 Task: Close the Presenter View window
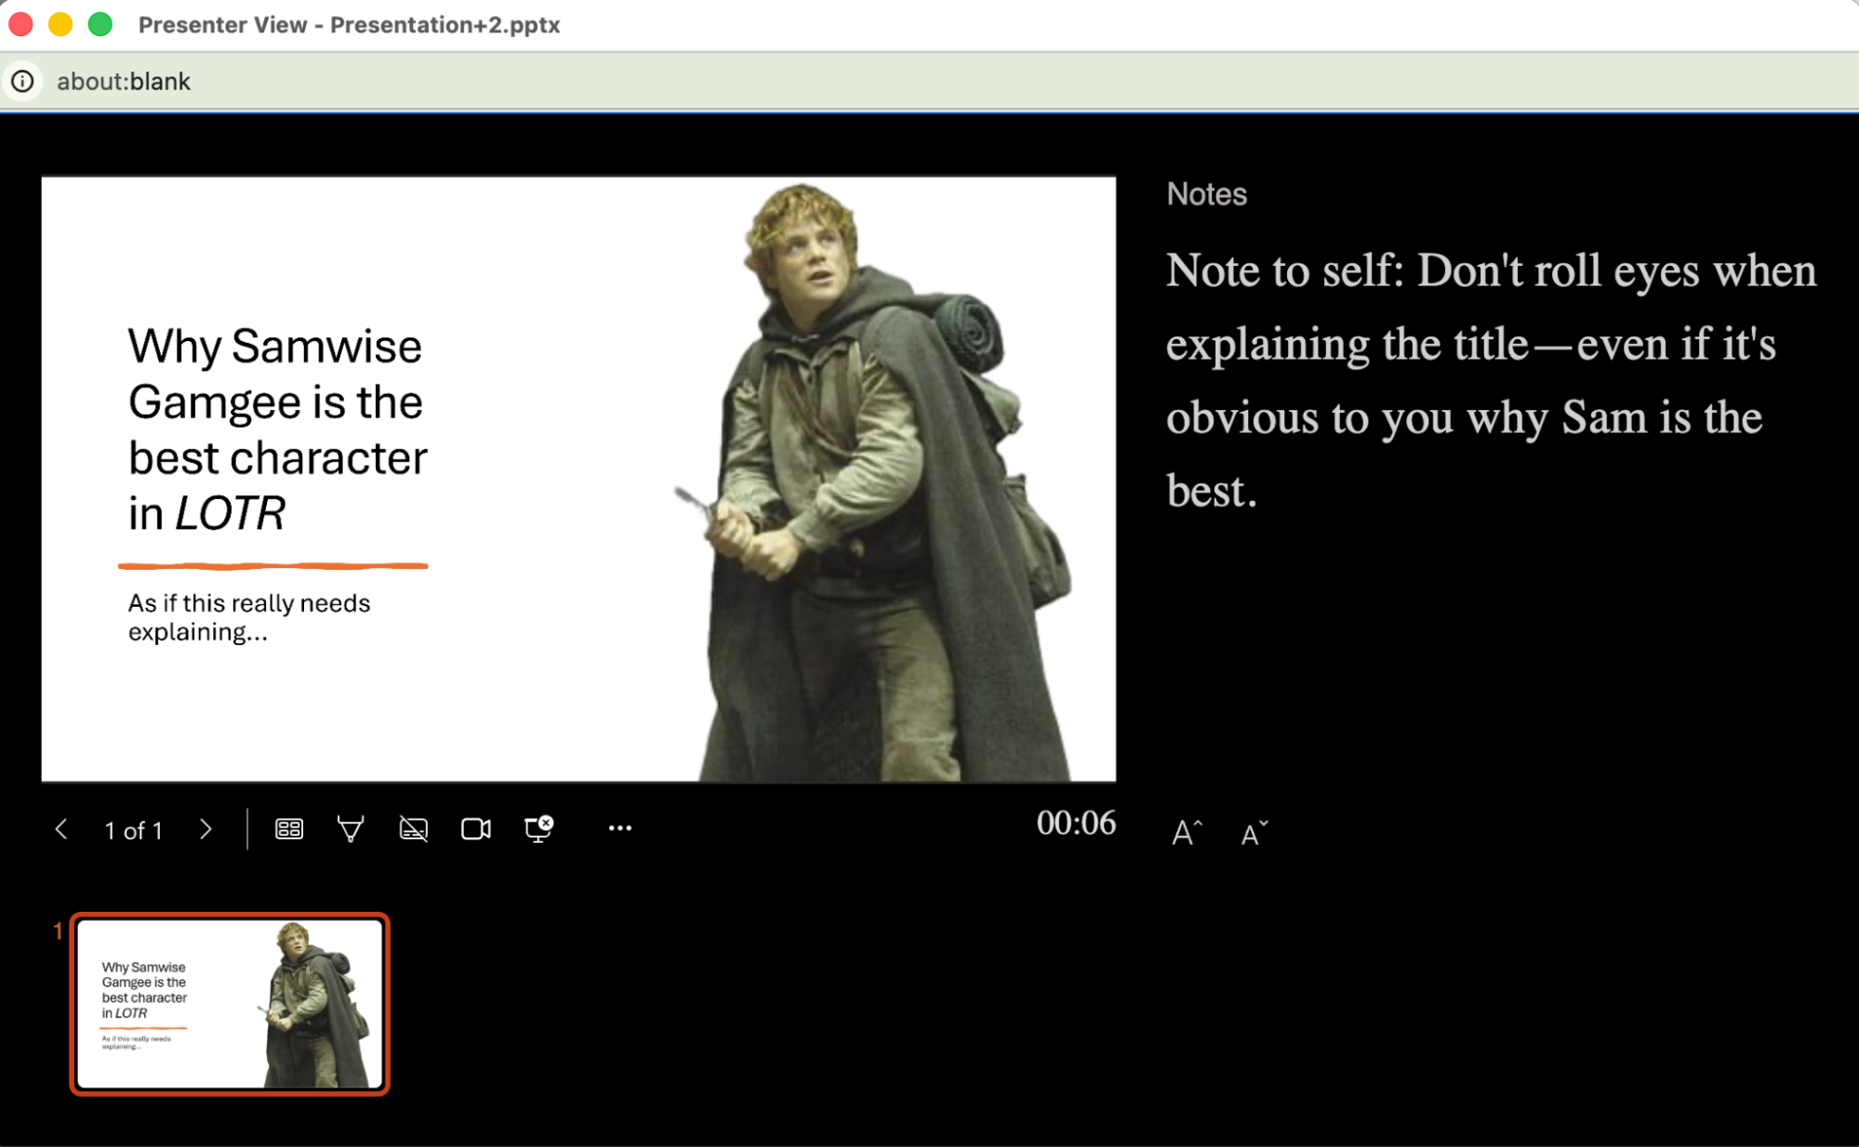click(20, 24)
